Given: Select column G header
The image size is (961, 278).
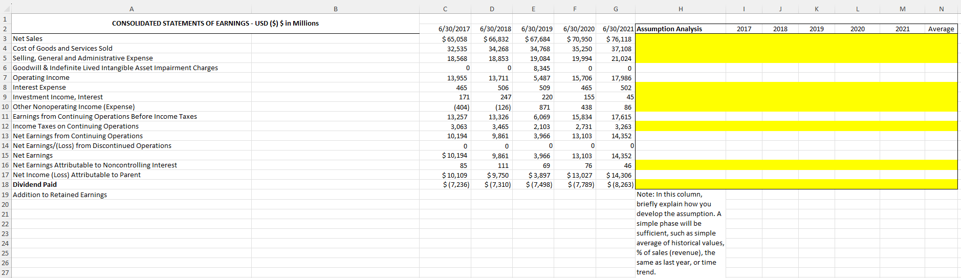Looking at the screenshot, I should pos(615,9).
